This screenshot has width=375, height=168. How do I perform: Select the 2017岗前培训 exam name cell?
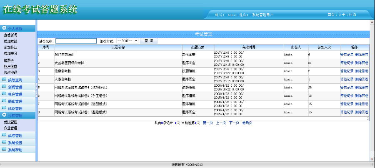118,55
